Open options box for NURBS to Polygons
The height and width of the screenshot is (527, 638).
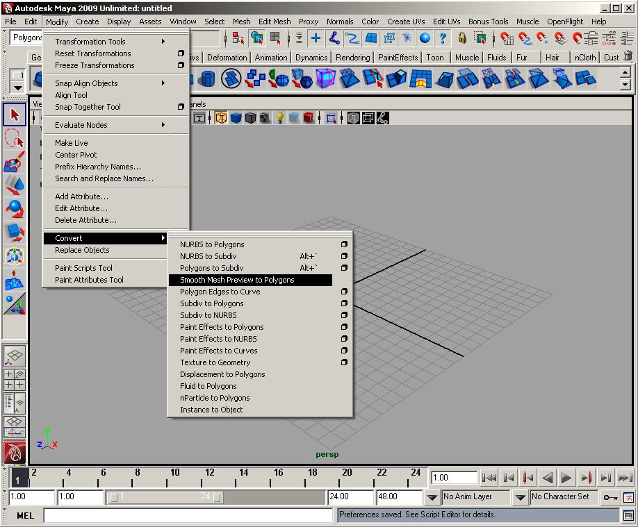(x=344, y=244)
